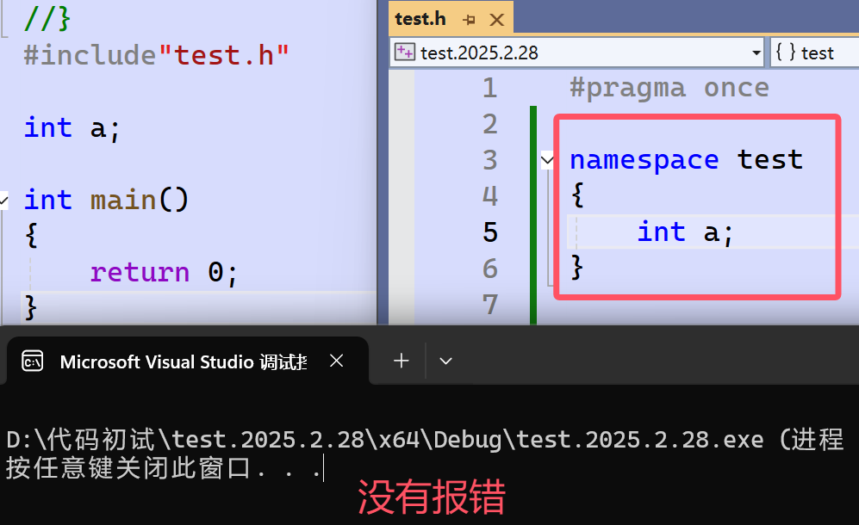Place cursor on the int a declaration
This screenshot has height=525, width=859.
coord(685,232)
